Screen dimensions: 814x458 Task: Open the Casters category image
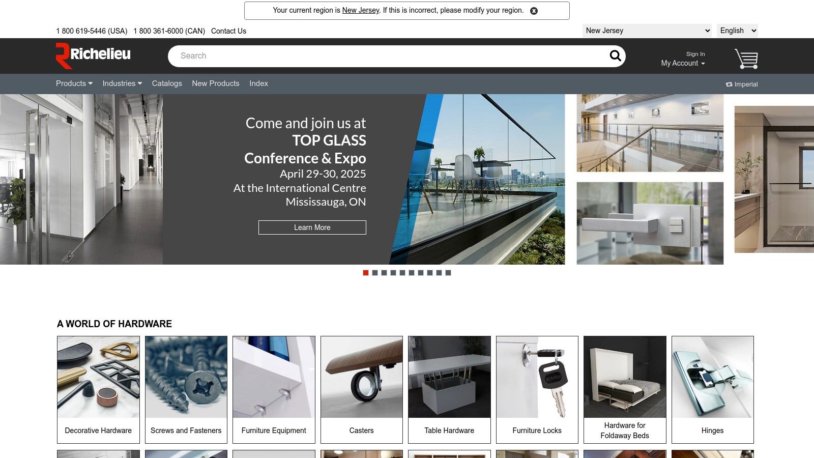[x=362, y=377]
